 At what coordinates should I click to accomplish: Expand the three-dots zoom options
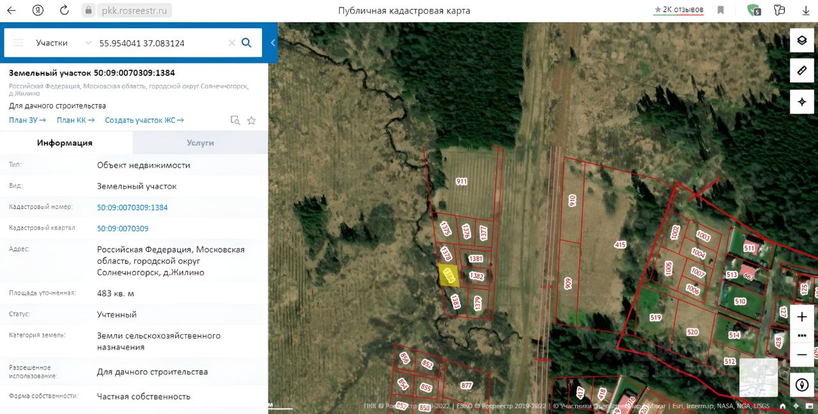point(802,335)
